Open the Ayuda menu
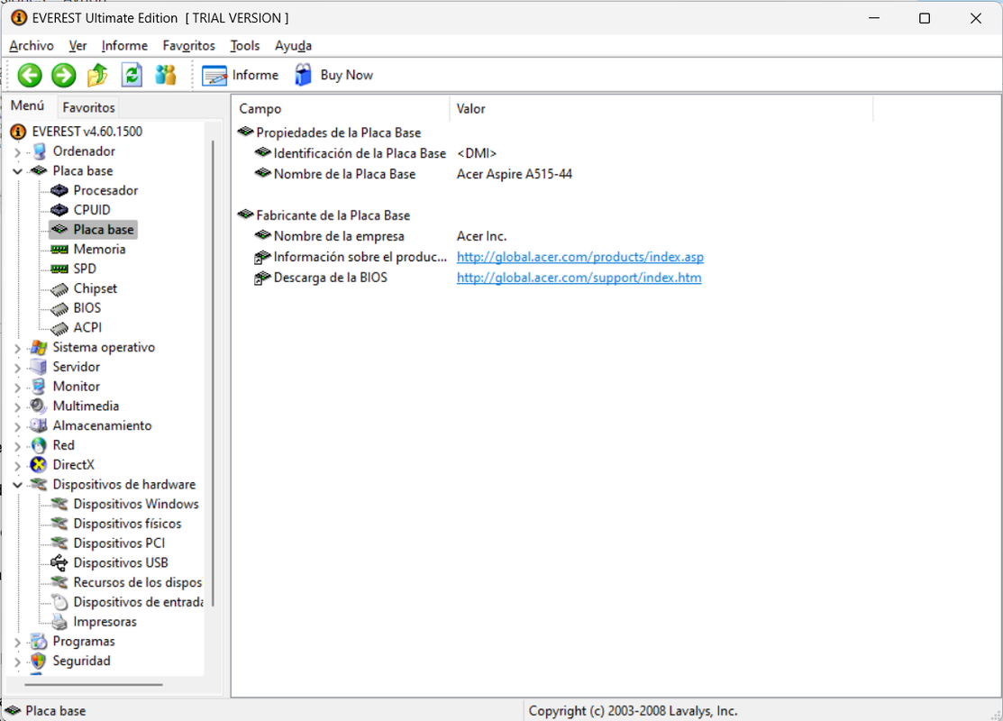 pos(293,46)
